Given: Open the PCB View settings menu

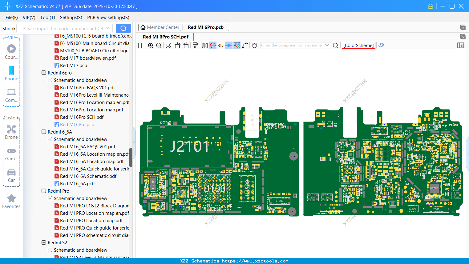Looking at the screenshot, I should click(108, 18).
